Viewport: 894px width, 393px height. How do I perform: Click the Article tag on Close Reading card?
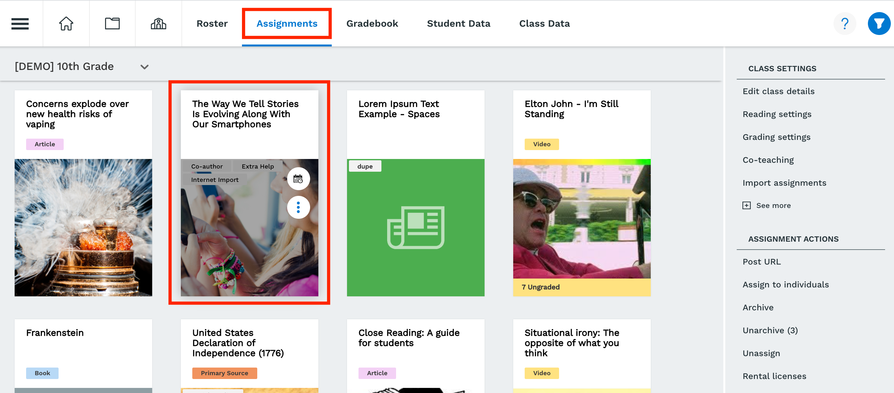pyautogui.click(x=377, y=373)
